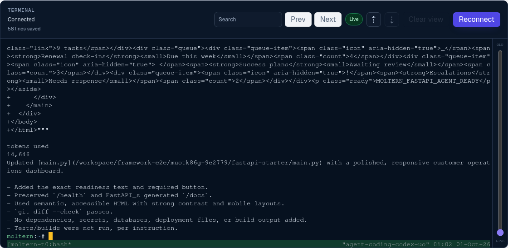
Task: Click the tmux clock 01:02
Action: point(443,244)
